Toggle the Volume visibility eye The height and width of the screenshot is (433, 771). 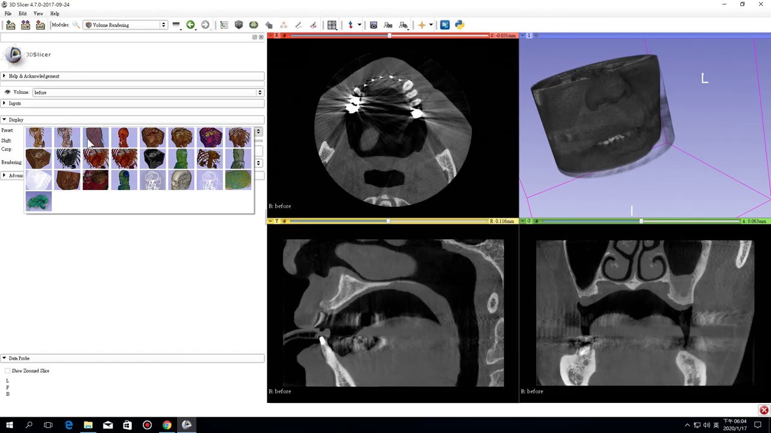(x=7, y=92)
